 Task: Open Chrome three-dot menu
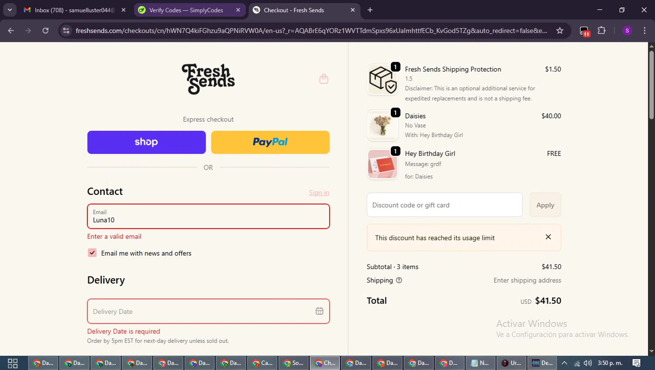pos(645,31)
